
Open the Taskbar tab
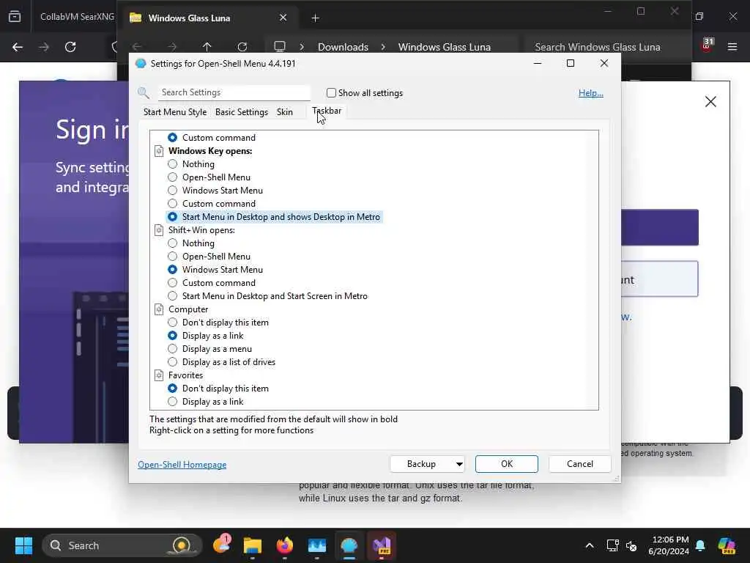[327, 111]
